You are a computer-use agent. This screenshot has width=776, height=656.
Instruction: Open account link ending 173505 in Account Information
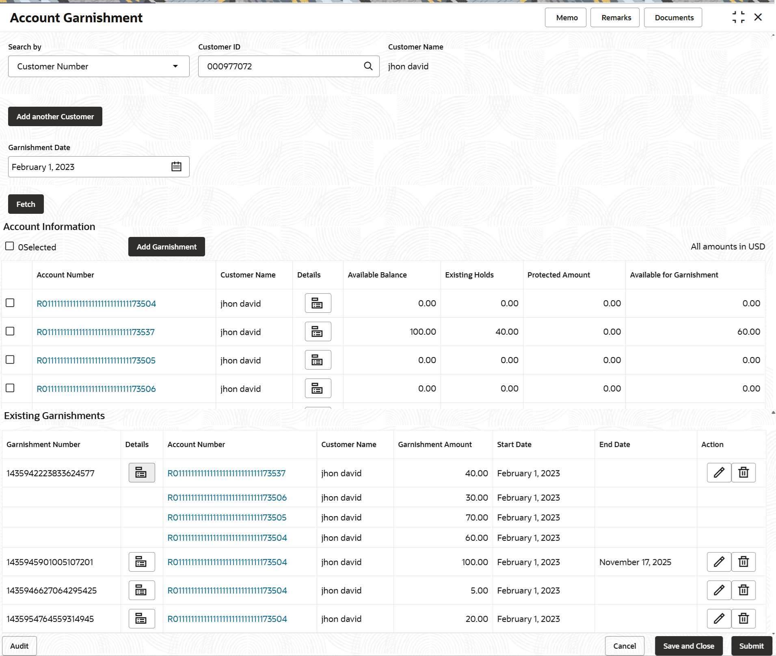coord(96,360)
